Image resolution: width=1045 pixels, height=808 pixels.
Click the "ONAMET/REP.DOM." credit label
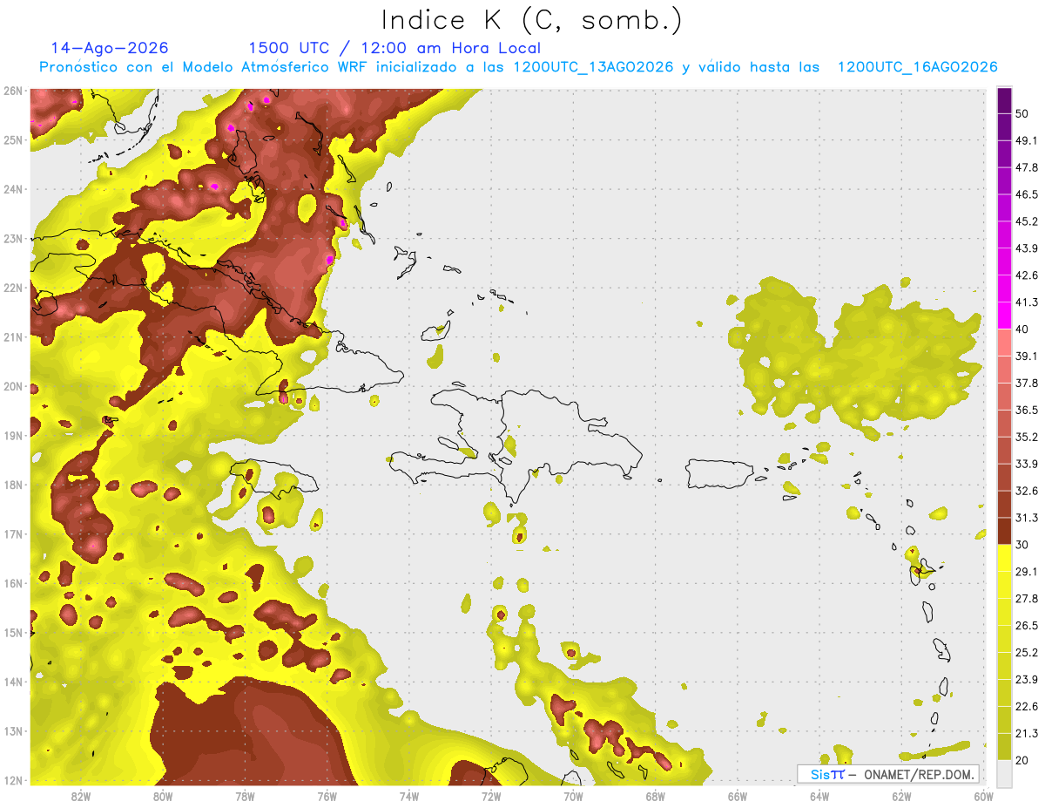(918, 774)
